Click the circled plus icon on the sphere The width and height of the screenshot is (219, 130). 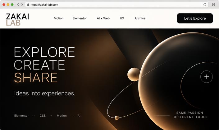[x=207, y=77]
